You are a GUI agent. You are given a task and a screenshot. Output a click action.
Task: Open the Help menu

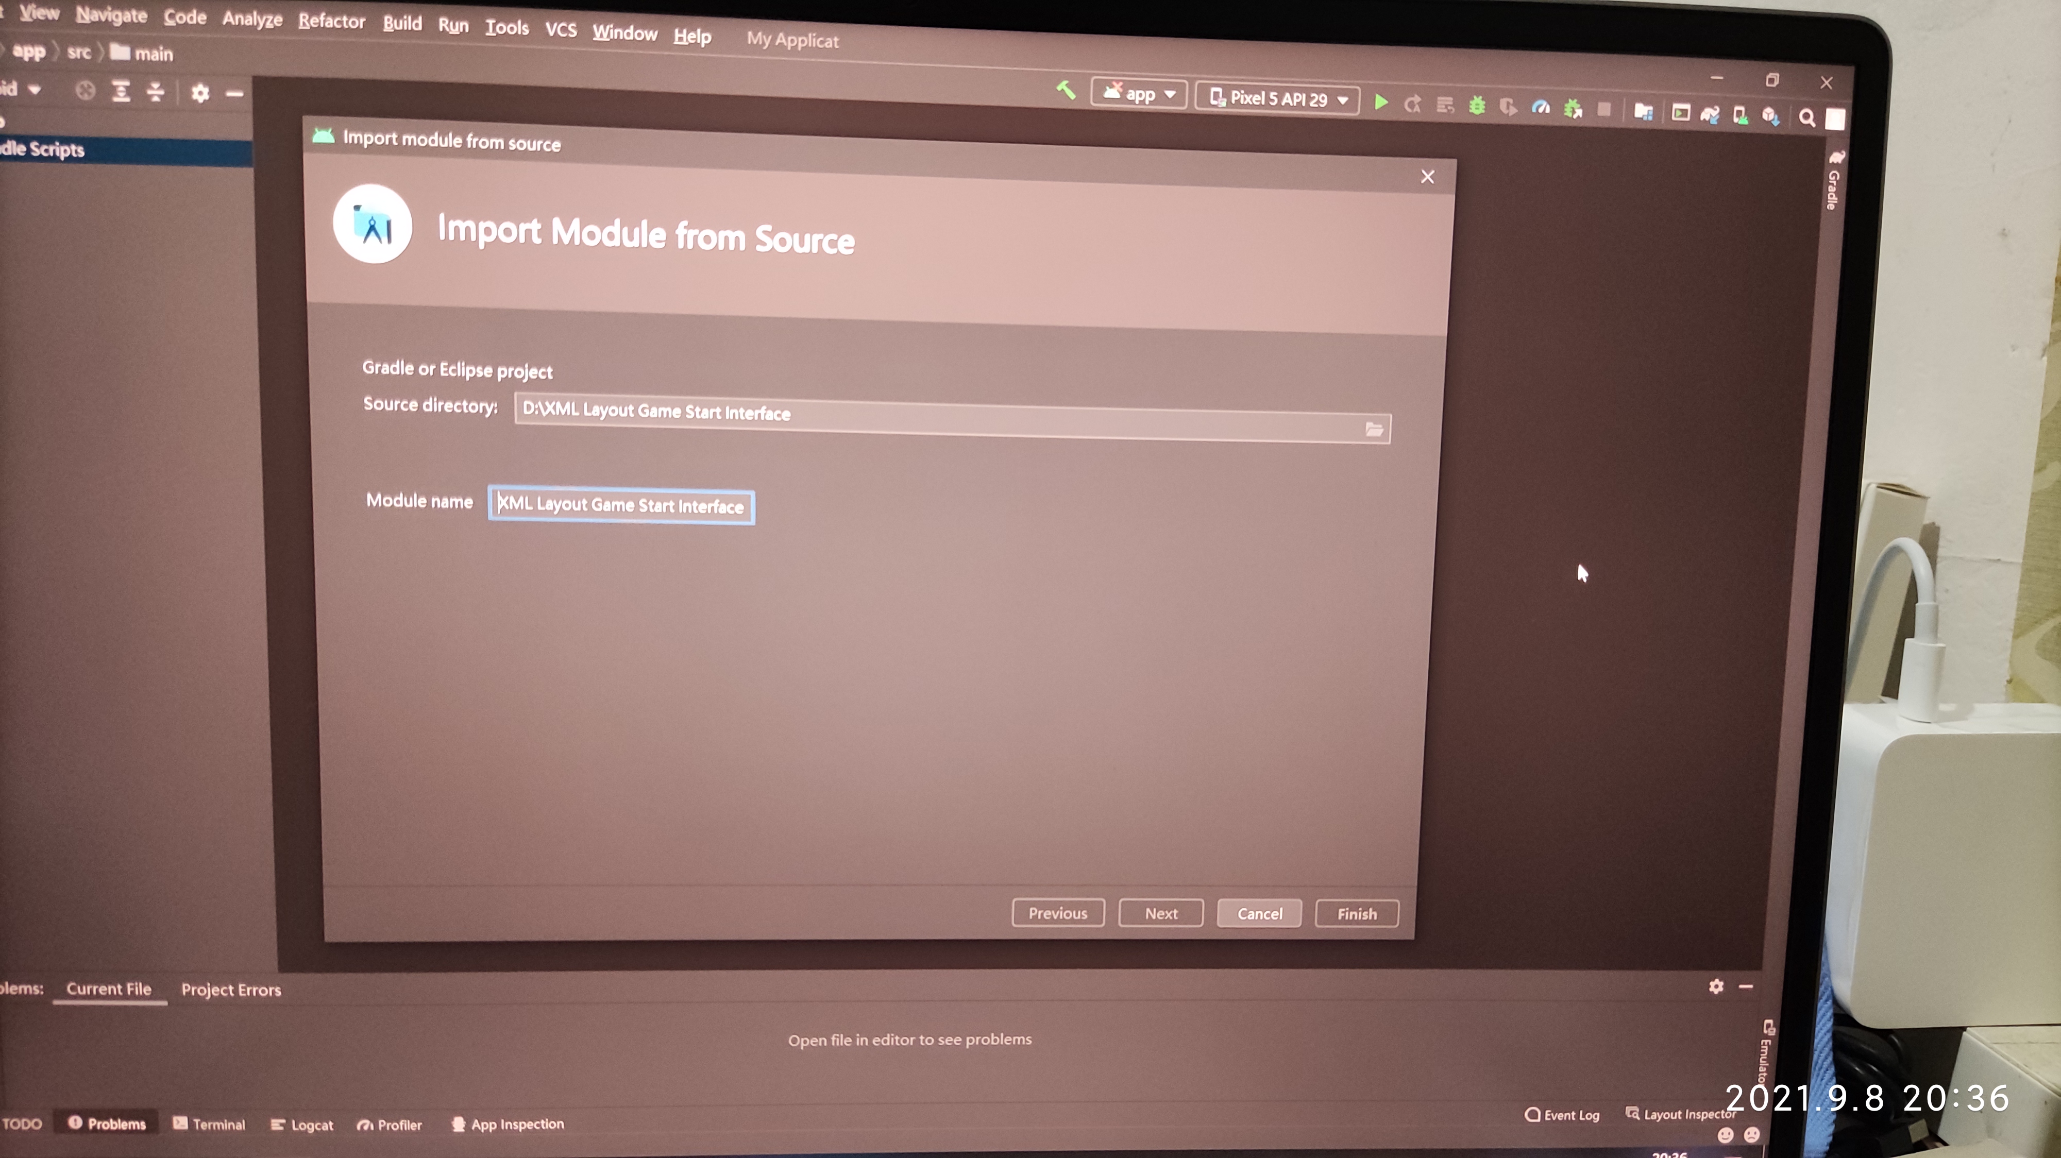click(692, 36)
